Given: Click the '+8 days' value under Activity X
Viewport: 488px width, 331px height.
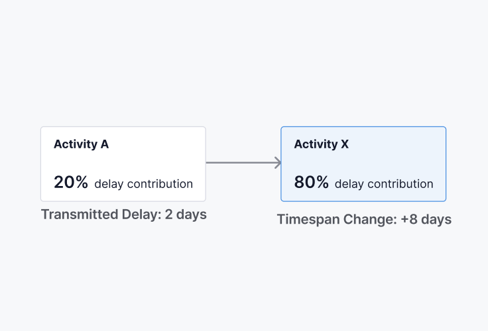Looking at the screenshot, I should pos(426,219).
